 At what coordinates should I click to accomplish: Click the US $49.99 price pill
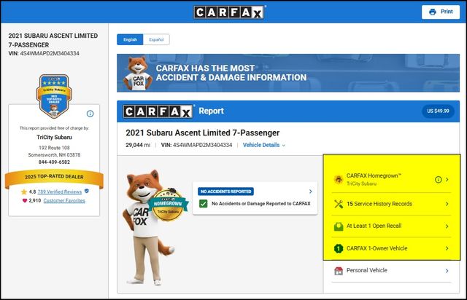(x=438, y=111)
